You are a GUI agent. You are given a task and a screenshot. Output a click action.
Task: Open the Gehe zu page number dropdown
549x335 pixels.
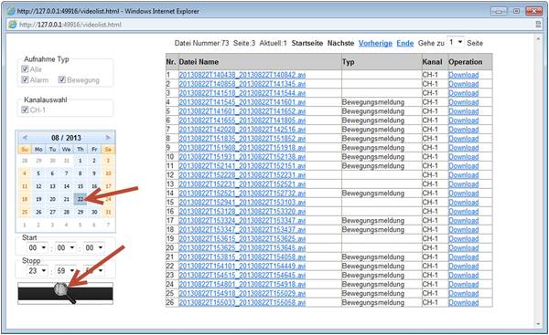pos(456,42)
